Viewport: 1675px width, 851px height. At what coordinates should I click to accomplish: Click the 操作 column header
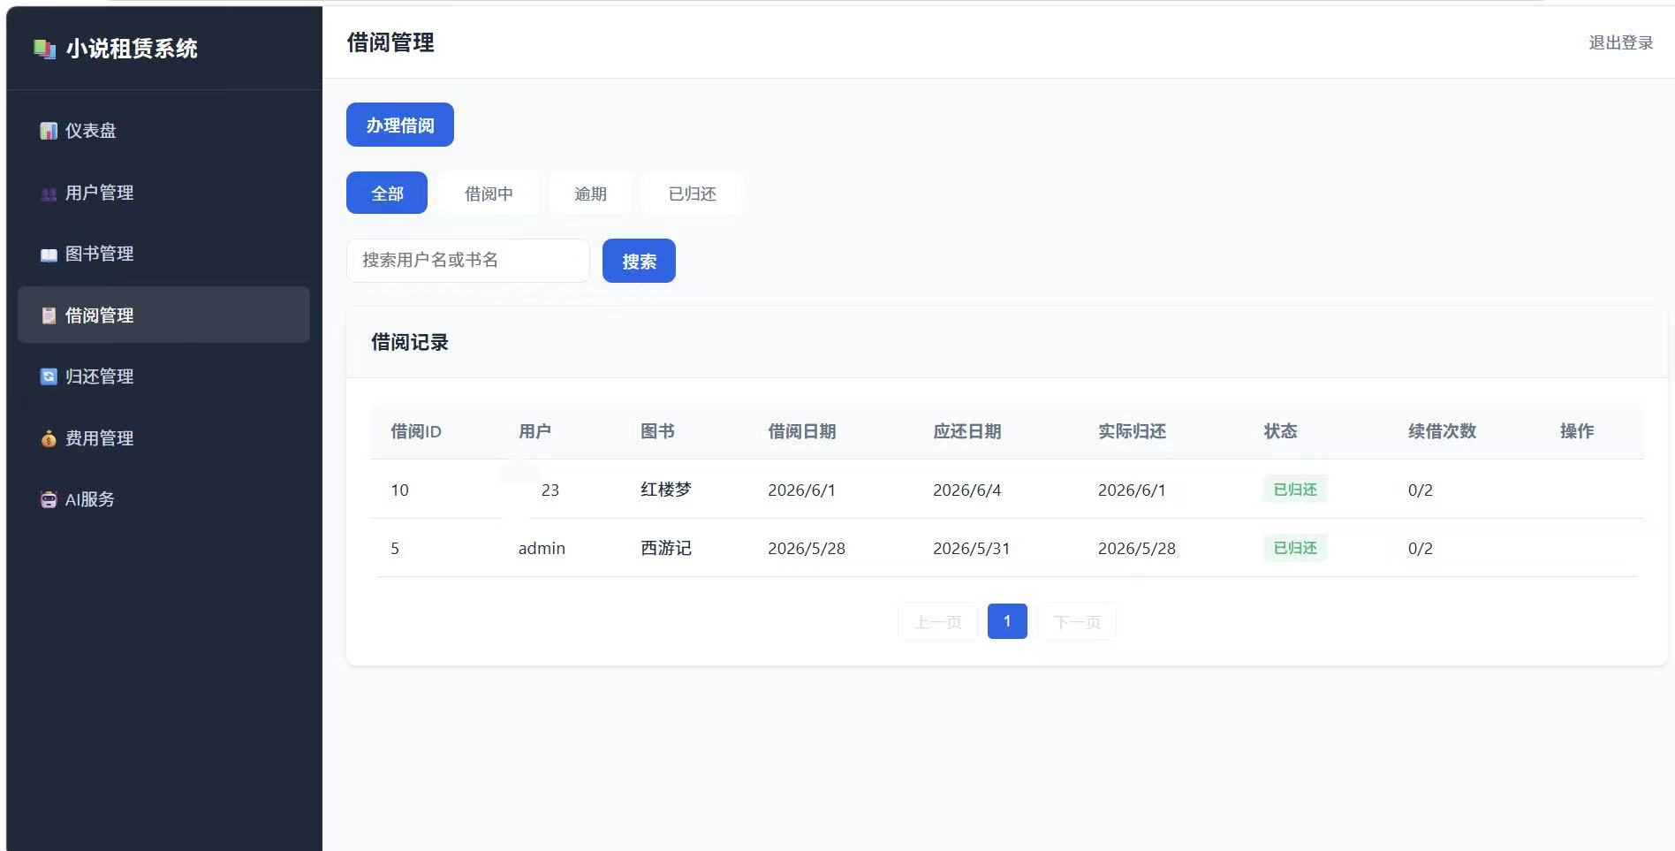tap(1577, 431)
